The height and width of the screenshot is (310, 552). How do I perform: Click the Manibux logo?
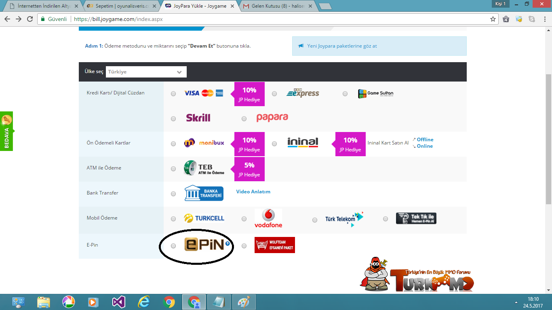pos(204,143)
